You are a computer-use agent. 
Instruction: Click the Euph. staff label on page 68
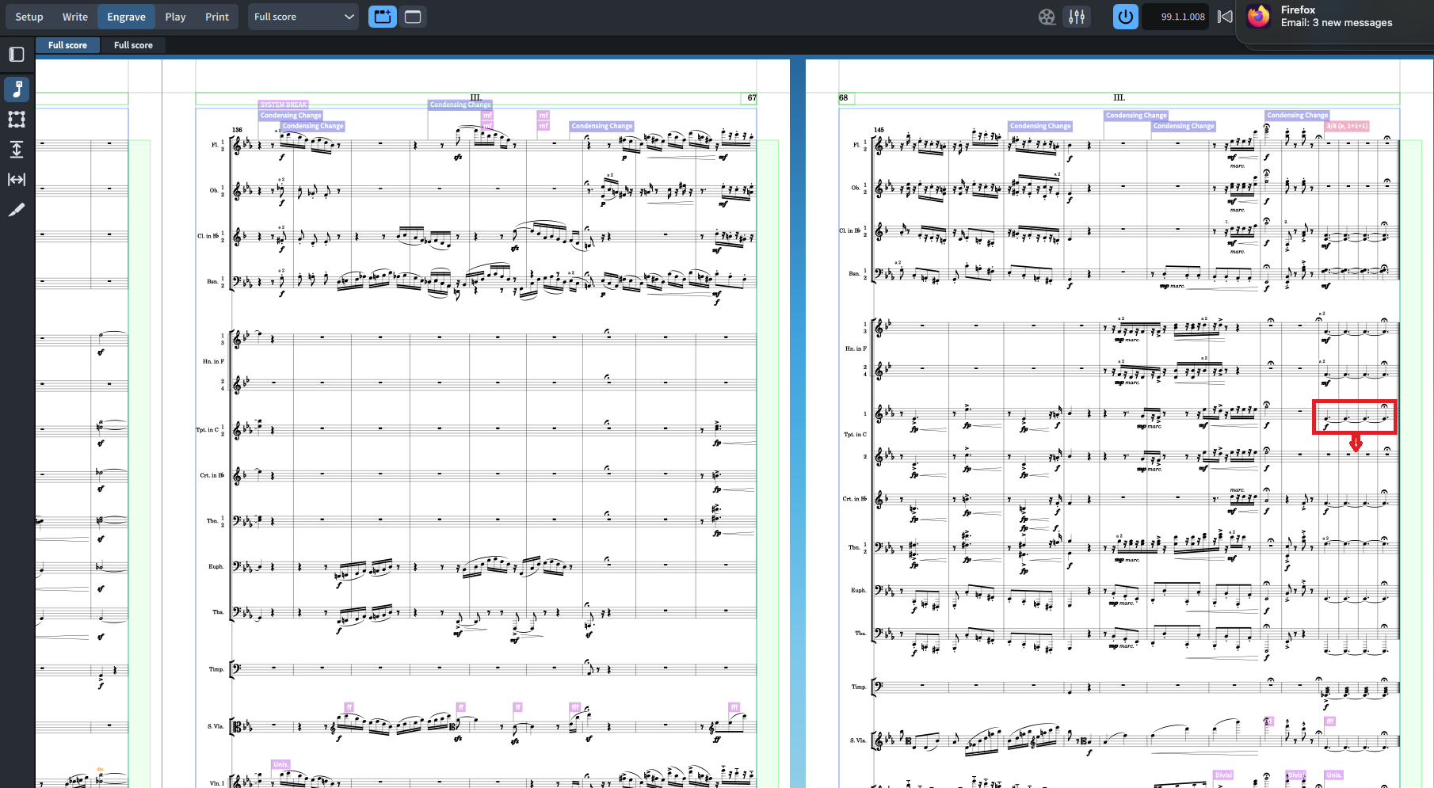click(858, 590)
